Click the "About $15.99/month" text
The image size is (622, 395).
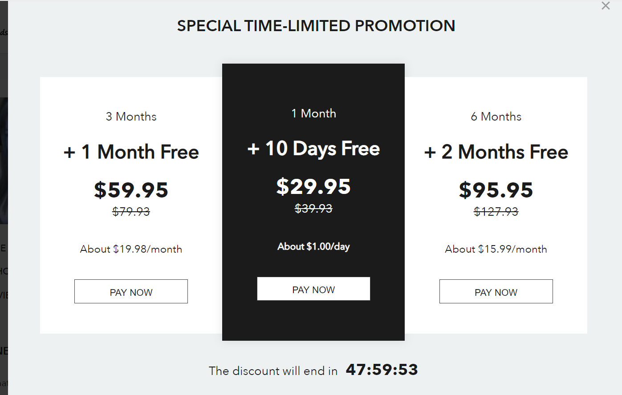click(496, 249)
